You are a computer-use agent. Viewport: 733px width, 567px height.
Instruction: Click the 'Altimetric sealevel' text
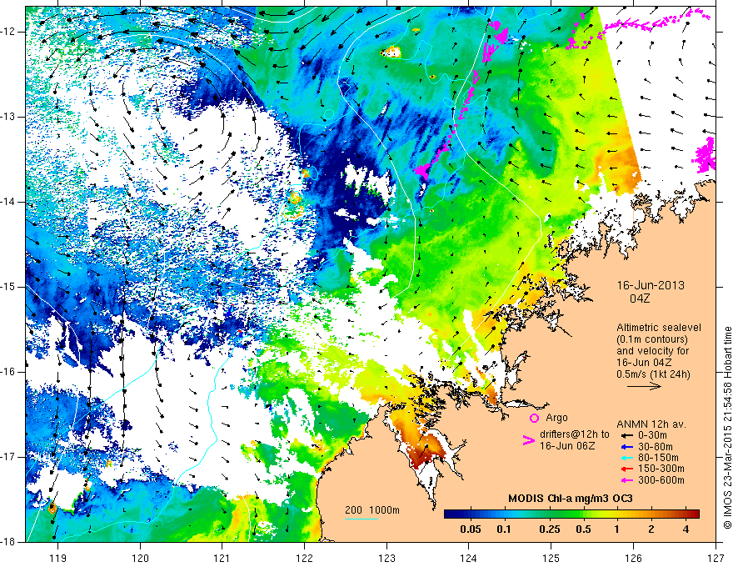659,328
